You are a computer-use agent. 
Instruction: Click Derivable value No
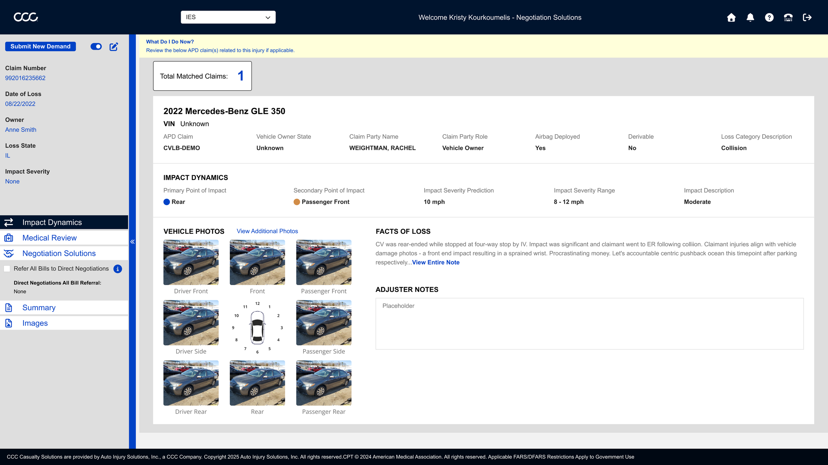[632, 148]
